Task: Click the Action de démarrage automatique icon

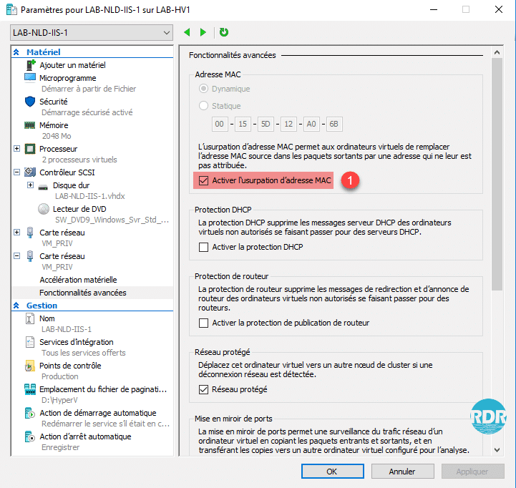Action: [29, 413]
